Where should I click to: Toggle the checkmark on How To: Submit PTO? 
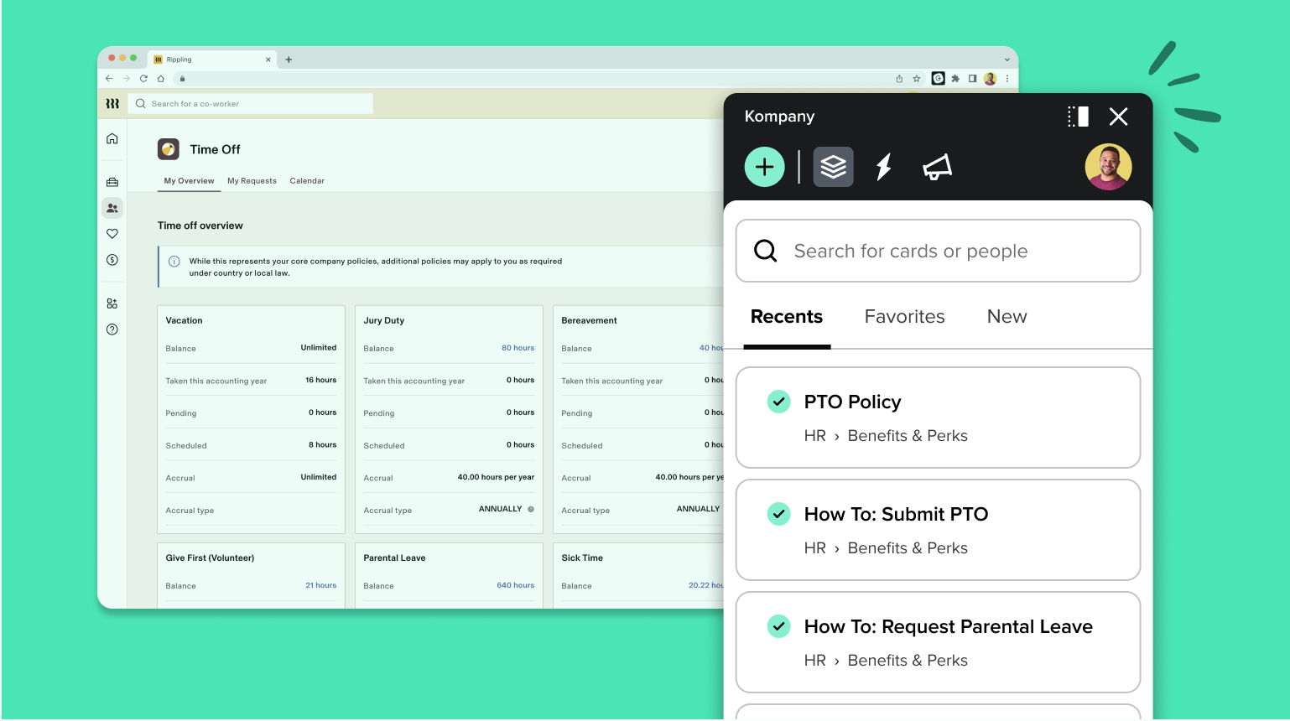click(x=778, y=514)
